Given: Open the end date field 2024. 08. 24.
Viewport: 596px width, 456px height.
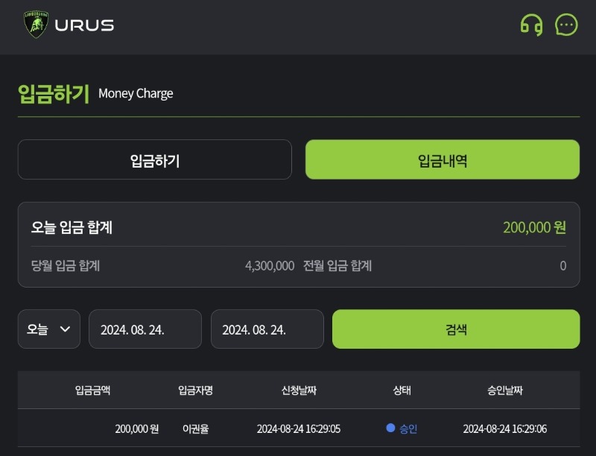Looking at the screenshot, I should pyautogui.click(x=267, y=329).
